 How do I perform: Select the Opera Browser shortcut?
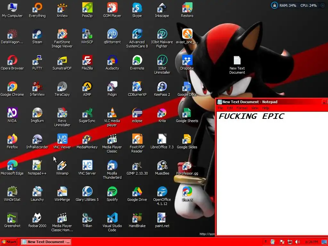pyautogui.click(x=12, y=63)
